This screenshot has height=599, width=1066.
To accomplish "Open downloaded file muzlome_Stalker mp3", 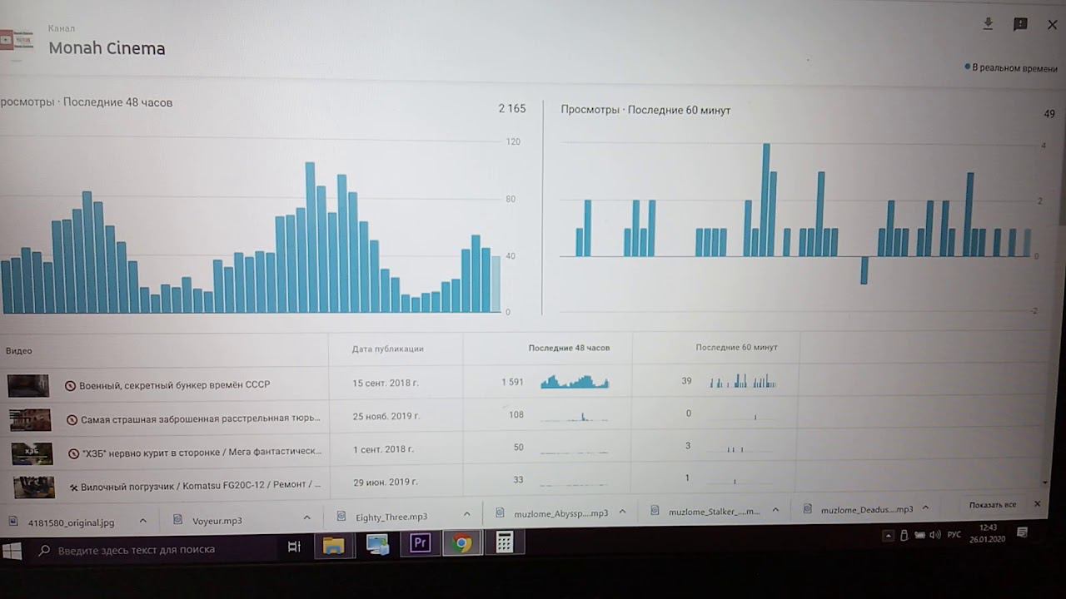I will [x=715, y=512].
